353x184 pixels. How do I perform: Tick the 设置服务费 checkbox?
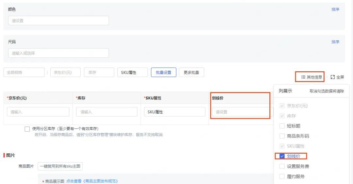282,166
